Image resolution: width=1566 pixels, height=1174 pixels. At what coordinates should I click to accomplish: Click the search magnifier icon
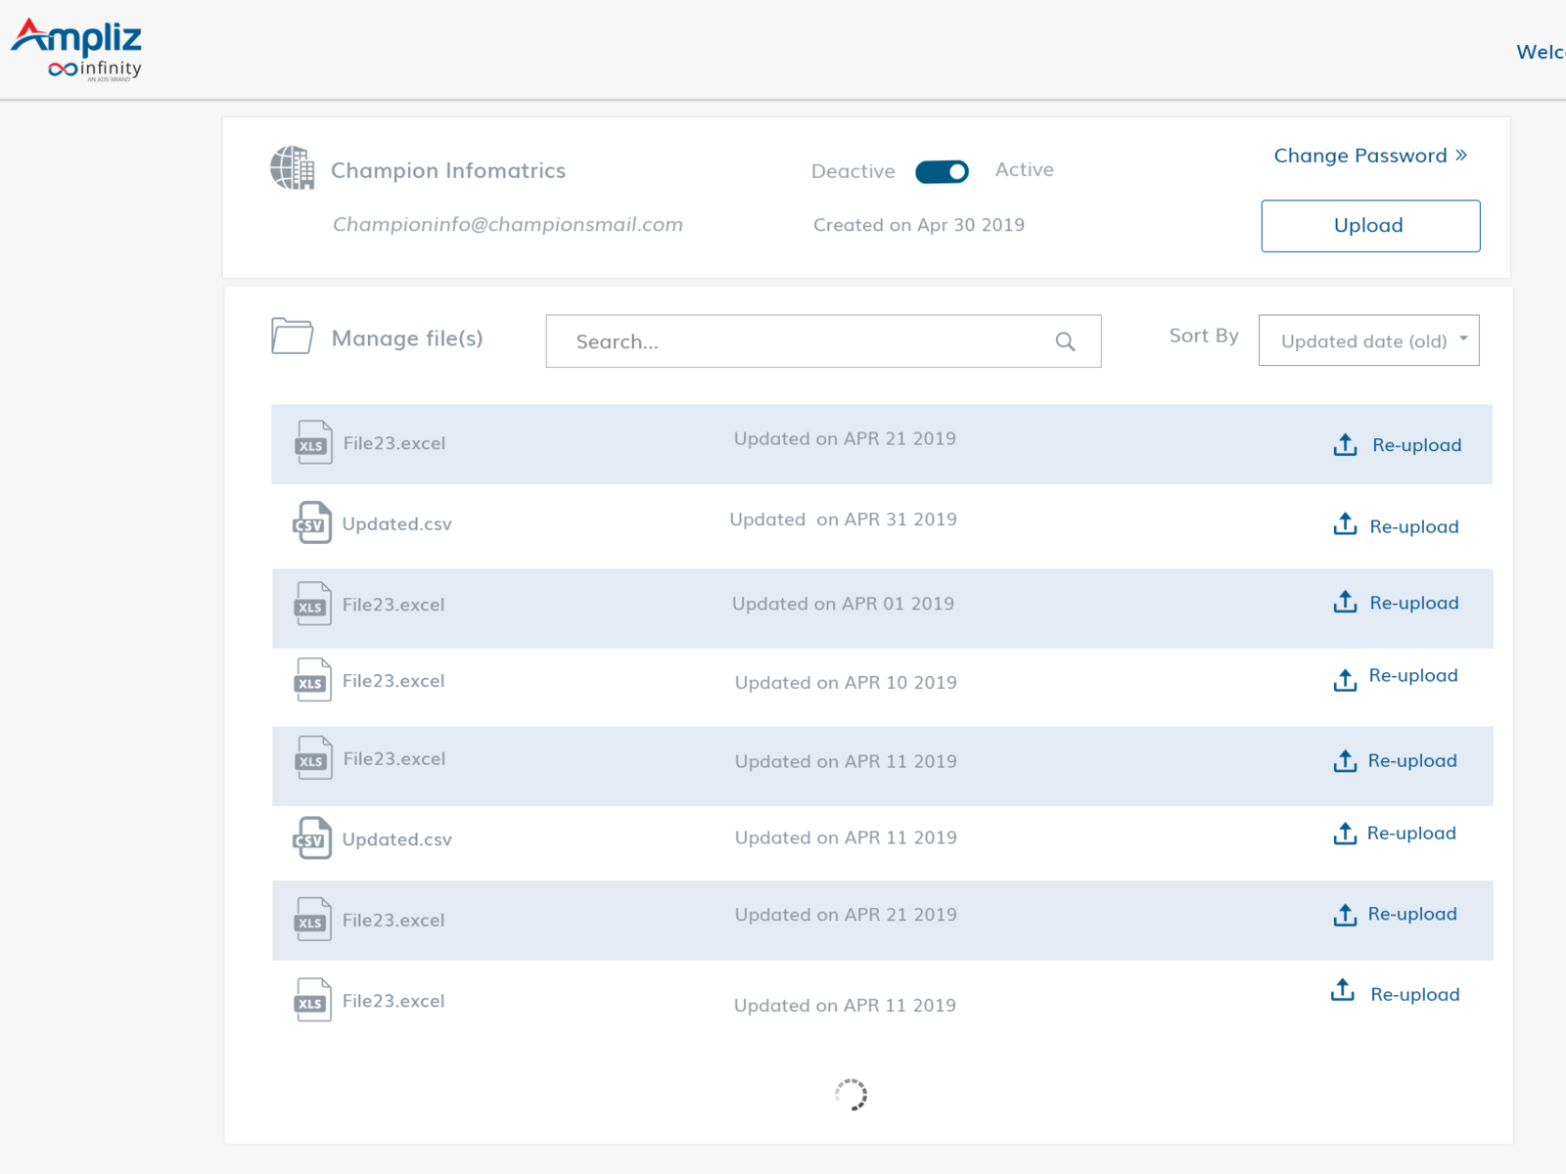click(1064, 341)
